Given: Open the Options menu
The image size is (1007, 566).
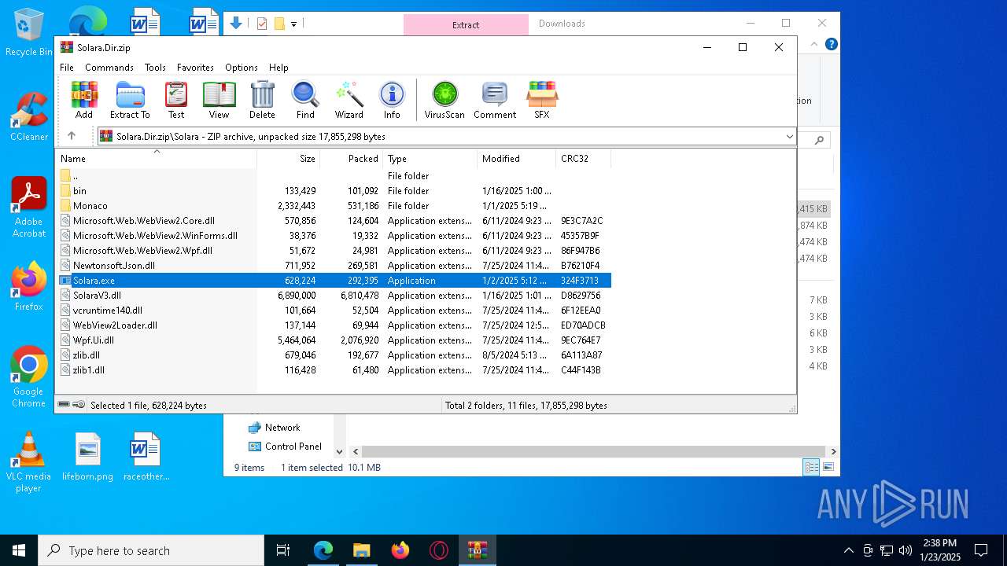Looking at the screenshot, I should click(x=242, y=68).
